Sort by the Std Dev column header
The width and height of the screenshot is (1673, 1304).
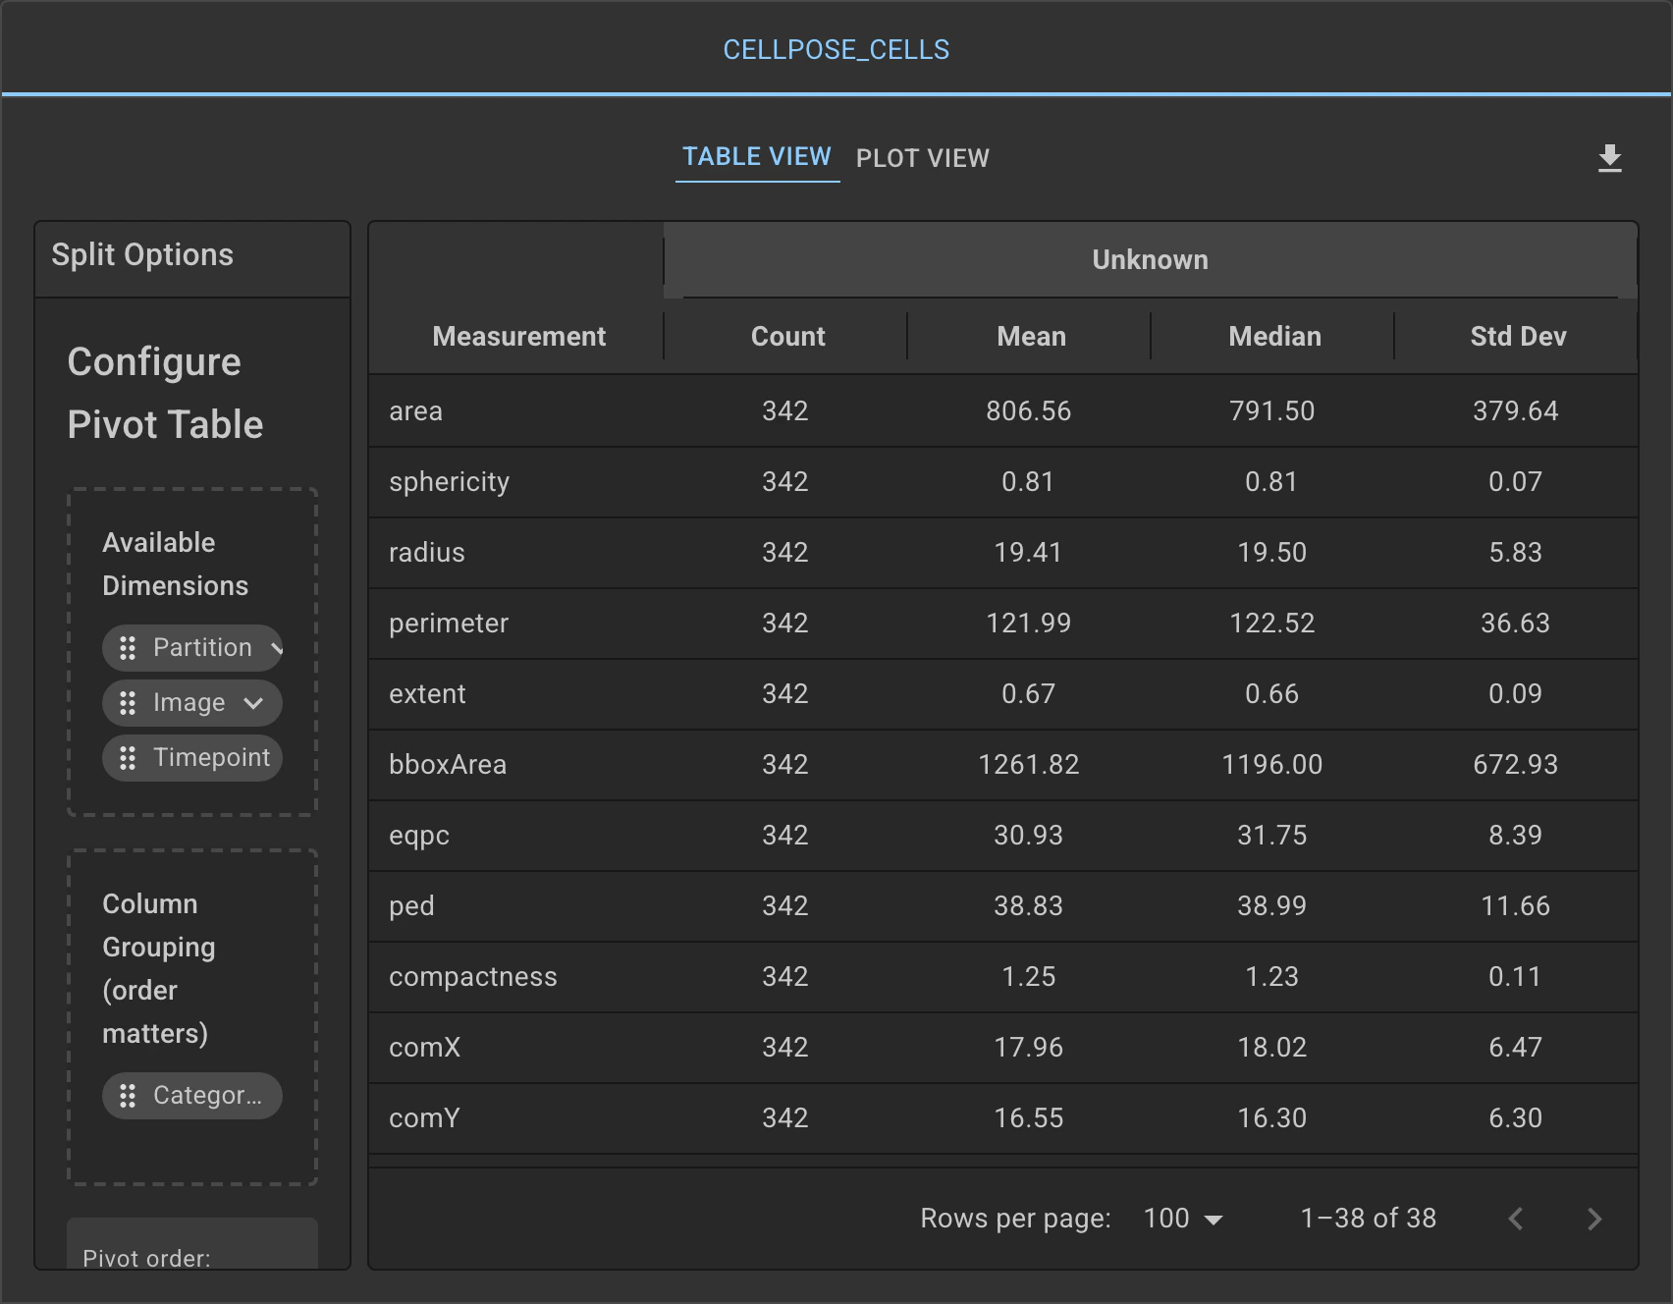pyautogui.click(x=1518, y=337)
